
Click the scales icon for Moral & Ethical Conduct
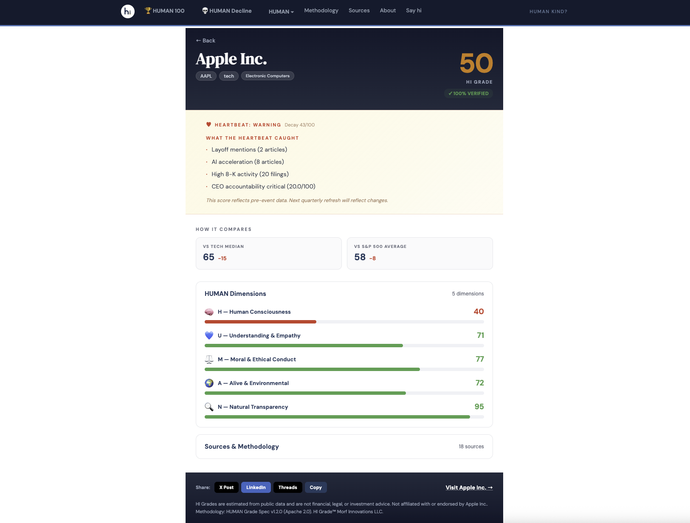point(209,360)
